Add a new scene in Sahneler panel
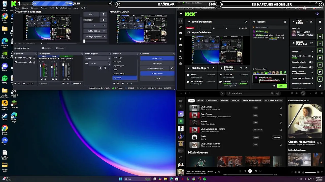325x182 pixels. 114,83
